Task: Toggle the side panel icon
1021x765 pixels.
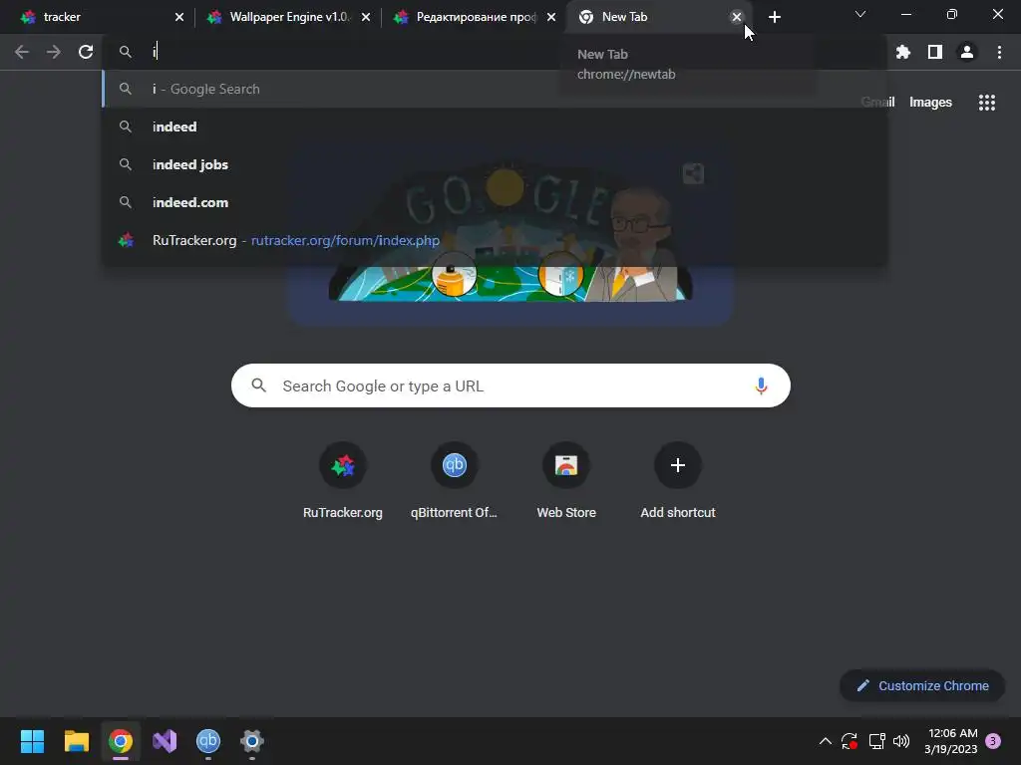Action: tap(934, 52)
